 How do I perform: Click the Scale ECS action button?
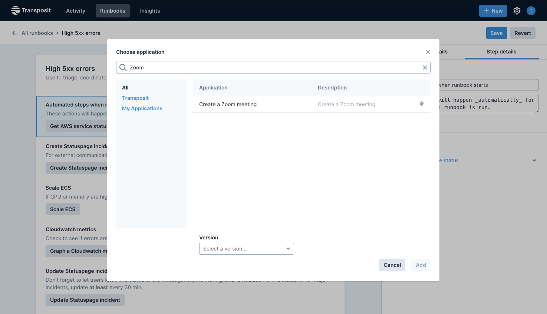63,209
